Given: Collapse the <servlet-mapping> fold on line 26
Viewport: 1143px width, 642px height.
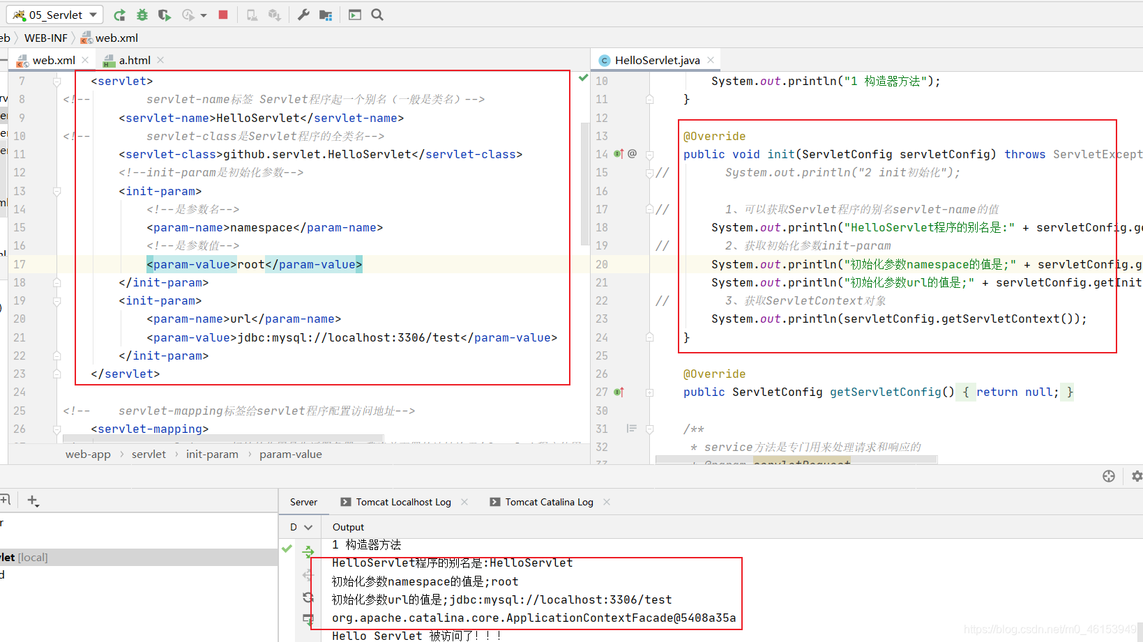Looking at the screenshot, I should click(x=57, y=429).
